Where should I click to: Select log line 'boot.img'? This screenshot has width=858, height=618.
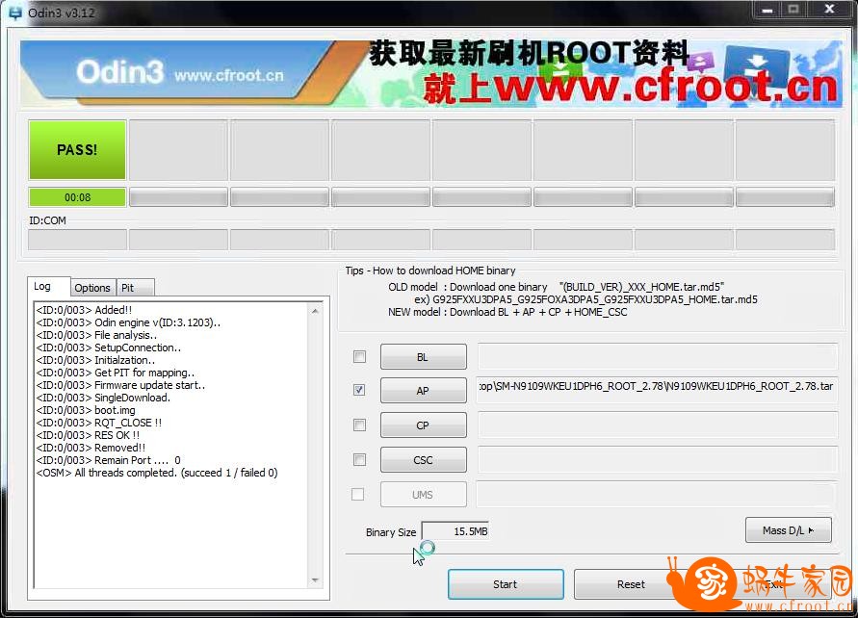click(x=86, y=410)
